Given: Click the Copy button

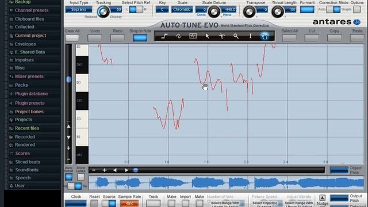Looking at the screenshot, I should [x=334, y=38].
